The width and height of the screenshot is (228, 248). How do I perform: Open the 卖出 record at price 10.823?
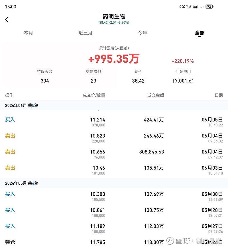pos(114,138)
